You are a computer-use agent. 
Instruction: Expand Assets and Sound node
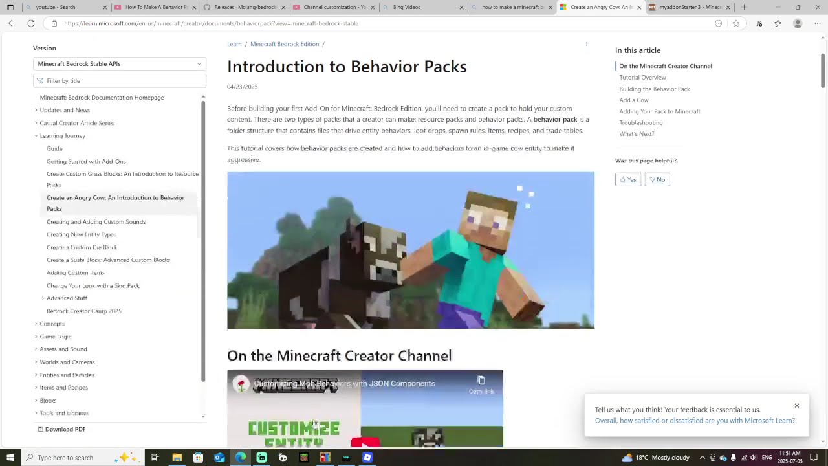36,349
